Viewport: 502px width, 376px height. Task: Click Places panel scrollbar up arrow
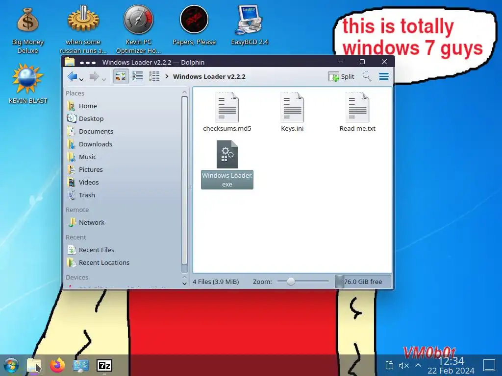click(184, 93)
